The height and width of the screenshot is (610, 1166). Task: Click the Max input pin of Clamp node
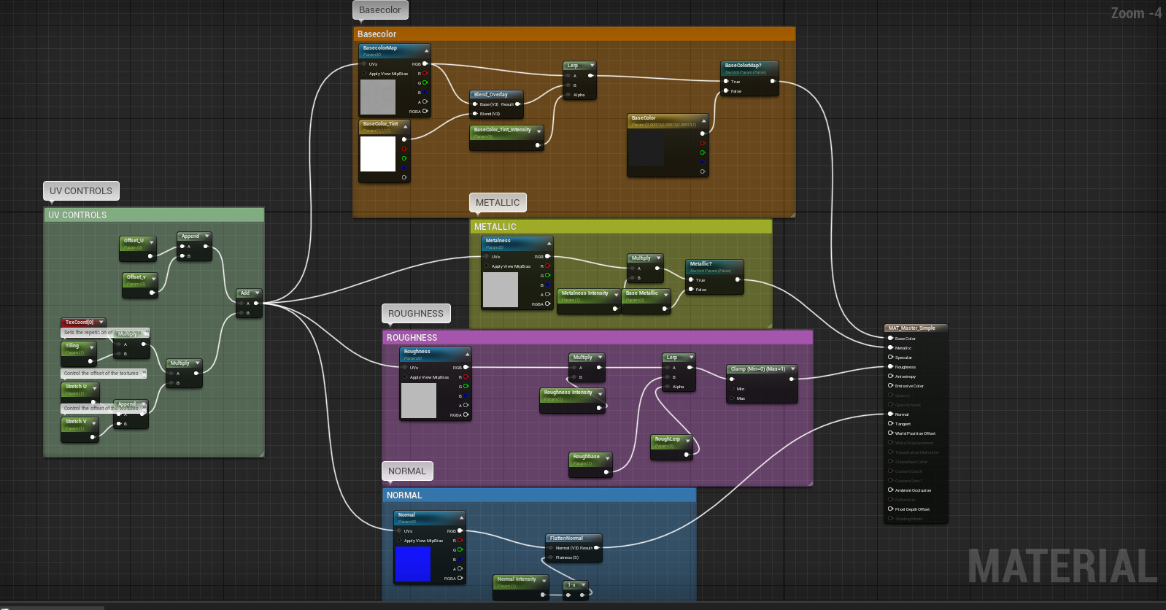732,398
